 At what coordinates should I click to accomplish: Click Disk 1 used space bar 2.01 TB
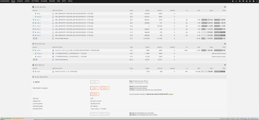(207, 20)
